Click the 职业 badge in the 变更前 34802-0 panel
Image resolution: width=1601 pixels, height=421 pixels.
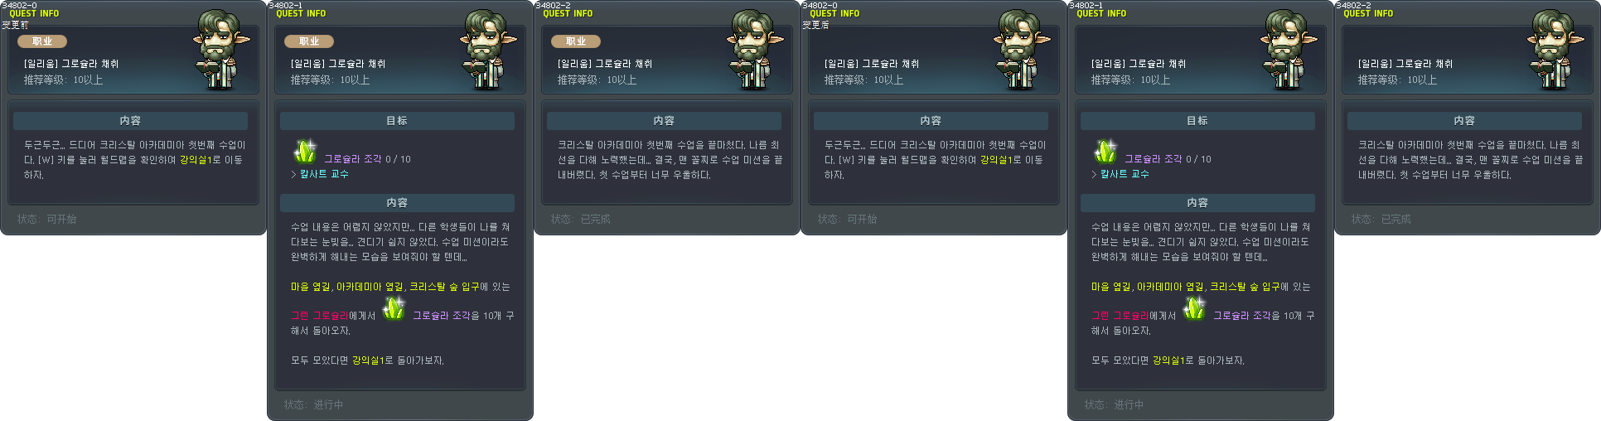click(42, 41)
